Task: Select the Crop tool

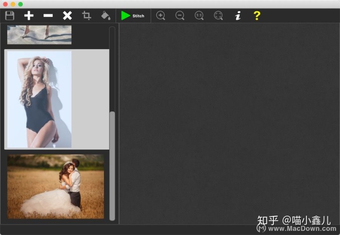Action: (x=86, y=16)
